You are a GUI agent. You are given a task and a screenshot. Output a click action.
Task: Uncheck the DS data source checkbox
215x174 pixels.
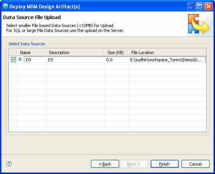(x=13, y=59)
